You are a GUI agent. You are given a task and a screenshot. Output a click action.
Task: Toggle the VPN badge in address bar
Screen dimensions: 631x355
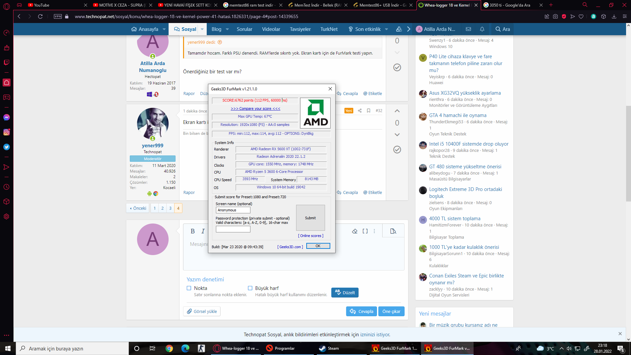pos(58,16)
